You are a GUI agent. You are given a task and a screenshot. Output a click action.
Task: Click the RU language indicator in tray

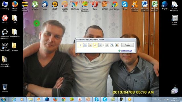154,99
